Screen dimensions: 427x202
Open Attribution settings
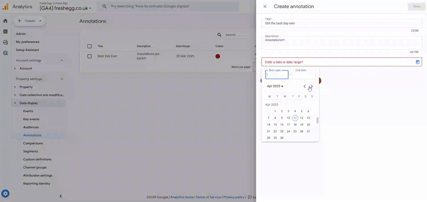click(37, 176)
